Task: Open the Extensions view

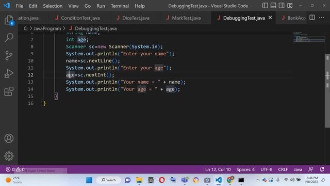Action: (9, 91)
